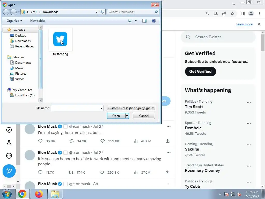This screenshot has width=265, height=199.
Task: Like the honor to work tweet
Action: pyautogui.click(x=102, y=172)
